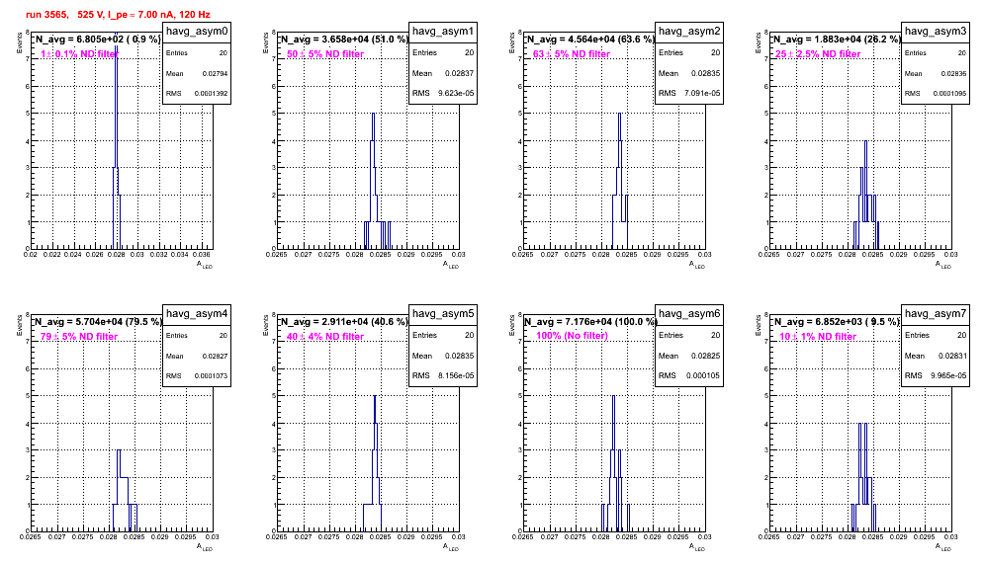Click the Events y-axis title of havg_asym0

[19, 43]
